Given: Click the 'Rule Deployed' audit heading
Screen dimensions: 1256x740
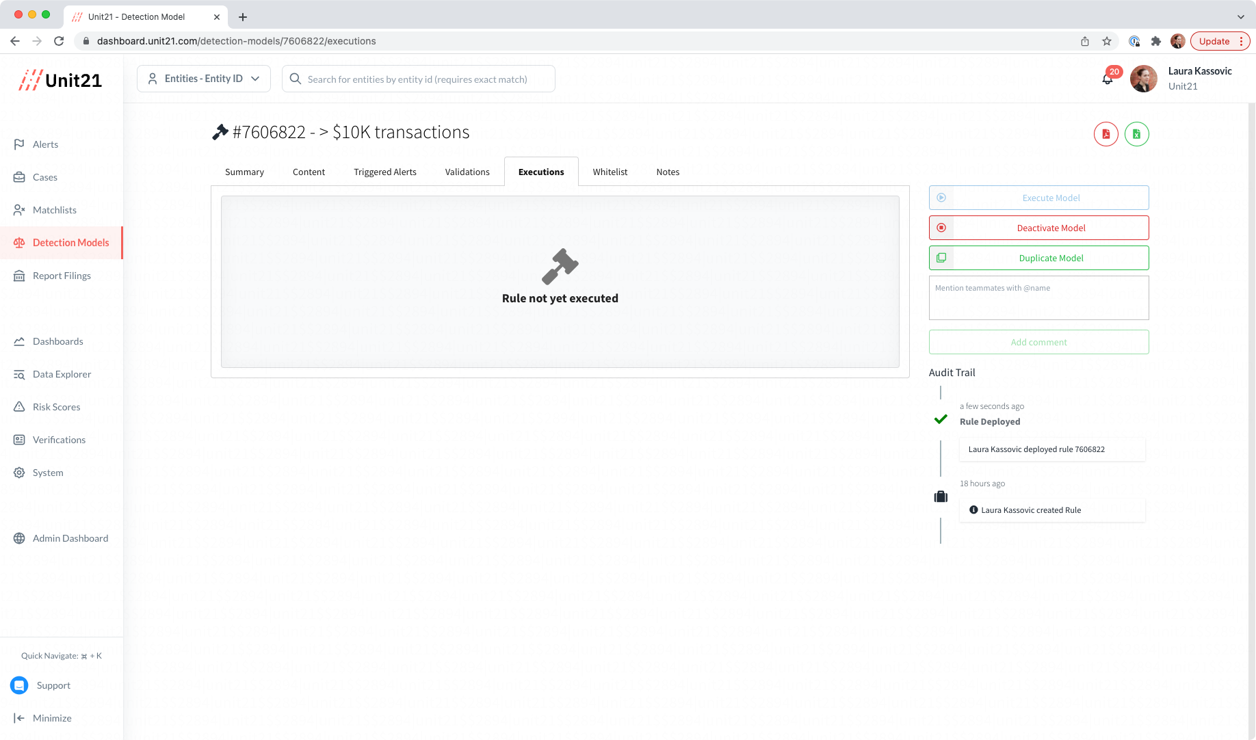Looking at the screenshot, I should (990, 422).
